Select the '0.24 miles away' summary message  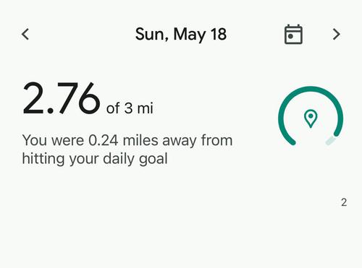click(127, 150)
